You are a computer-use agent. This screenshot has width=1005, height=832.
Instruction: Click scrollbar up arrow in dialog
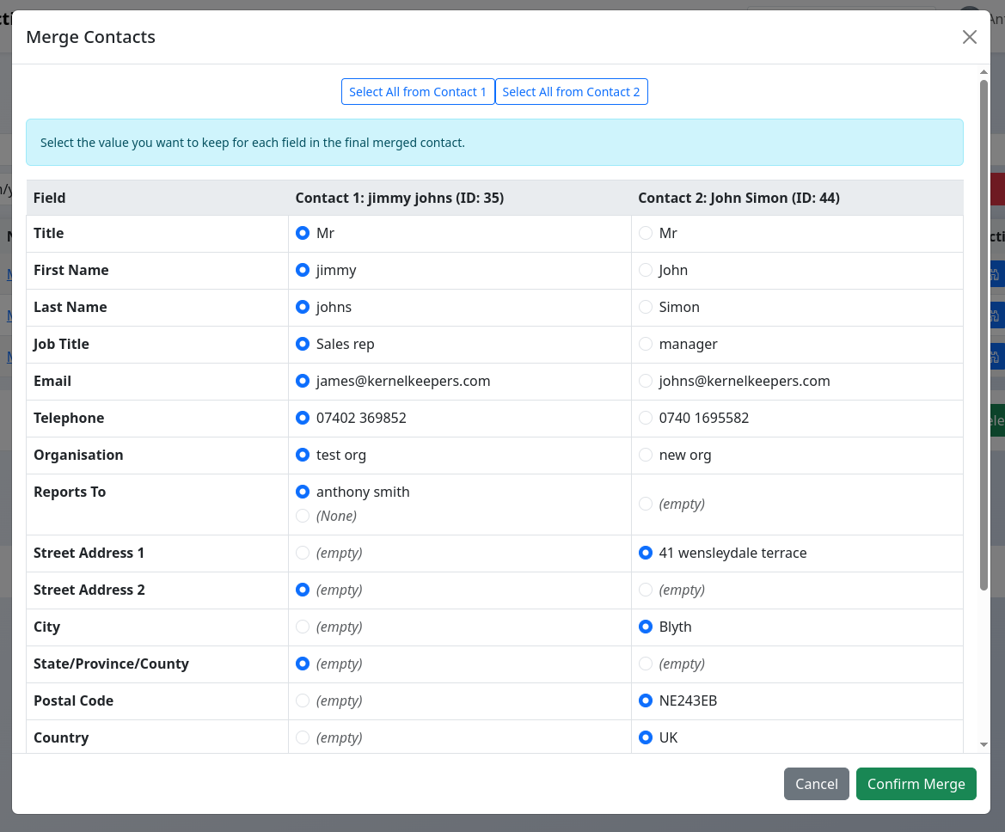[984, 71]
